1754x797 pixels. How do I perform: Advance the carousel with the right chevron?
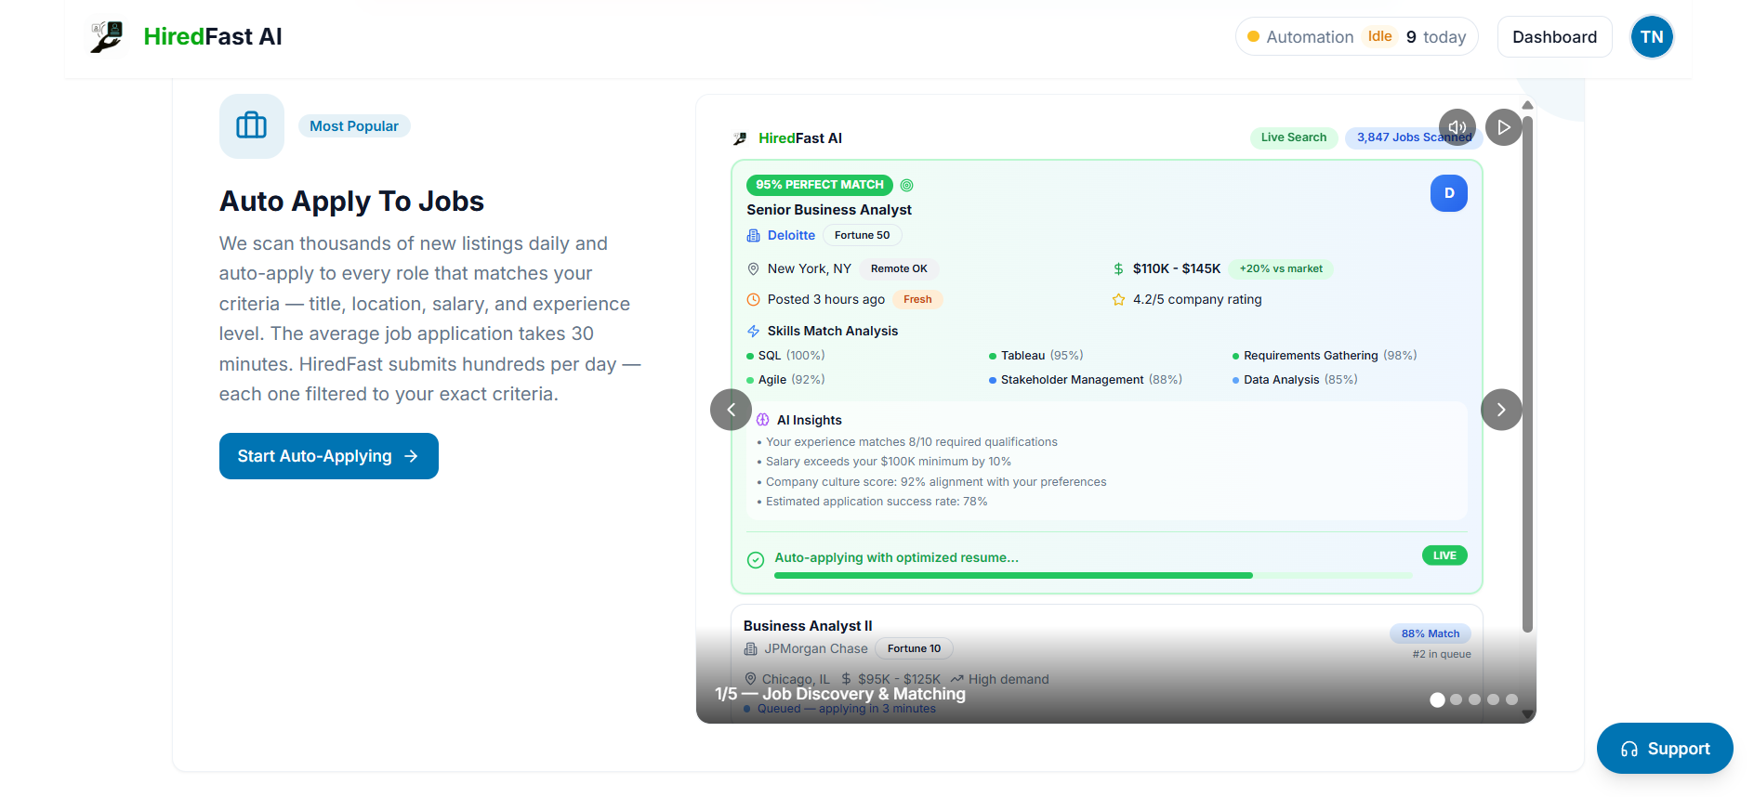point(1500,409)
